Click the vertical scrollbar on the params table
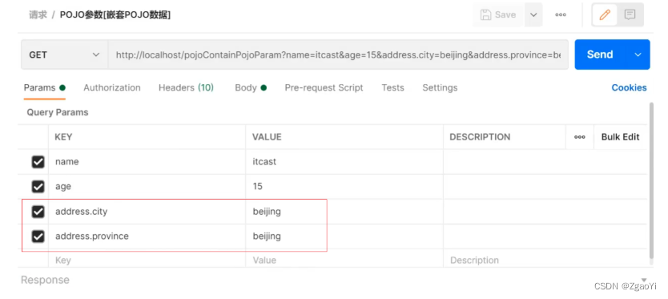 pyautogui.click(x=651, y=180)
